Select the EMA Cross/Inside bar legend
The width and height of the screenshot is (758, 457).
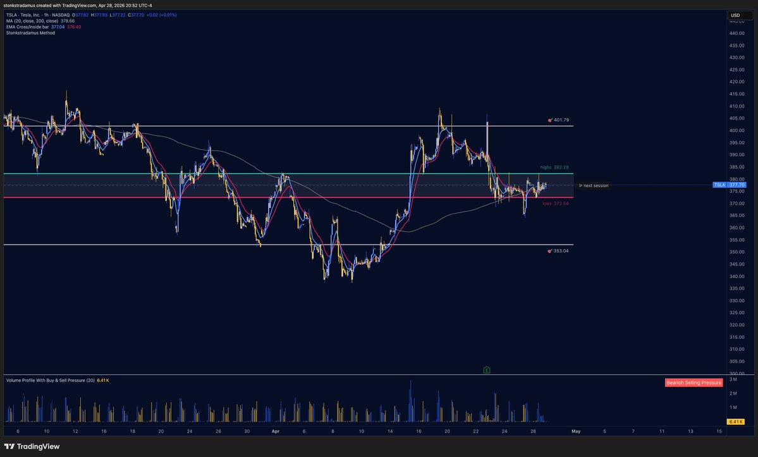[28, 27]
